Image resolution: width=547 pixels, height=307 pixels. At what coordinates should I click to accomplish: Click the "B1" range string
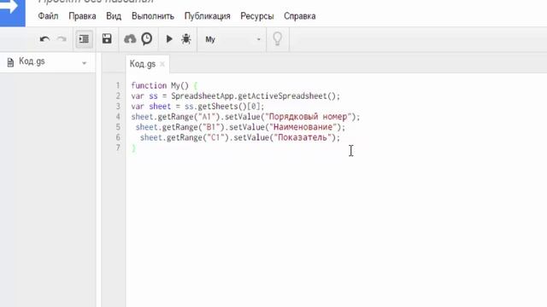coord(211,127)
